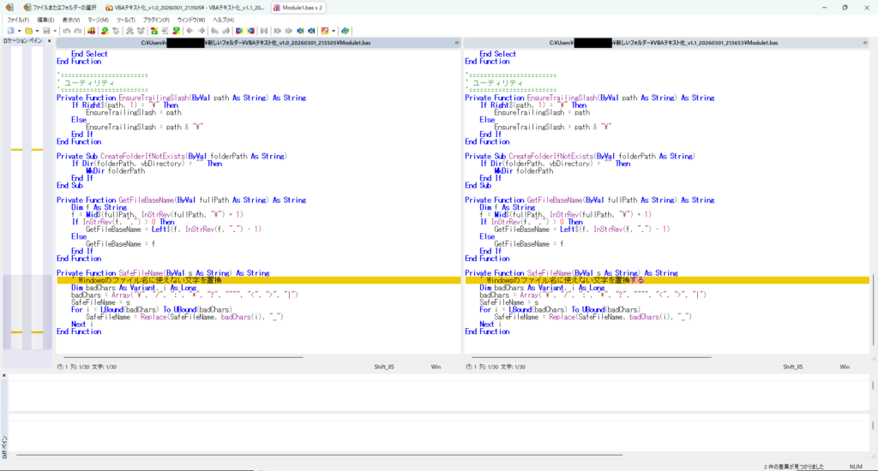The width and height of the screenshot is (878, 471).
Task: Click the Refresh icon at toolbar end
Action: (345, 31)
